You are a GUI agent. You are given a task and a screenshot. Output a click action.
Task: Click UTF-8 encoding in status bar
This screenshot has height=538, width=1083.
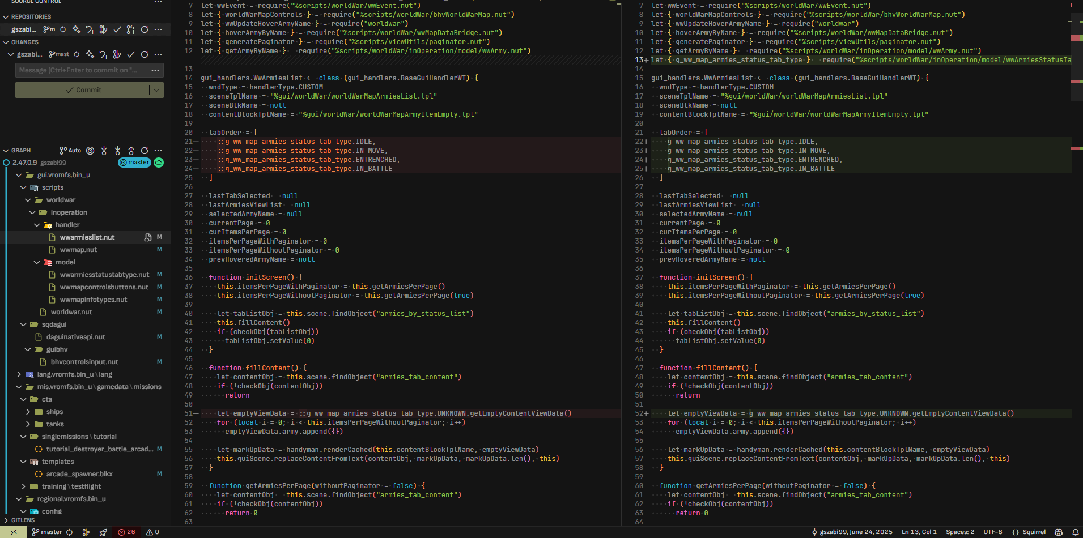click(x=993, y=532)
